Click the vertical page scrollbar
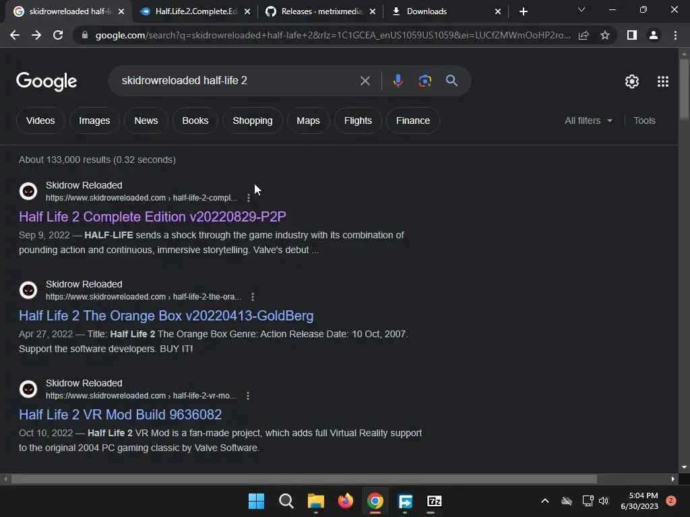Image resolution: width=690 pixels, height=517 pixels. click(x=684, y=88)
